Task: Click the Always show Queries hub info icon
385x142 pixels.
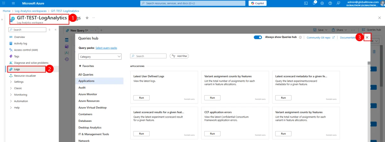Action: tap(300, 38)
